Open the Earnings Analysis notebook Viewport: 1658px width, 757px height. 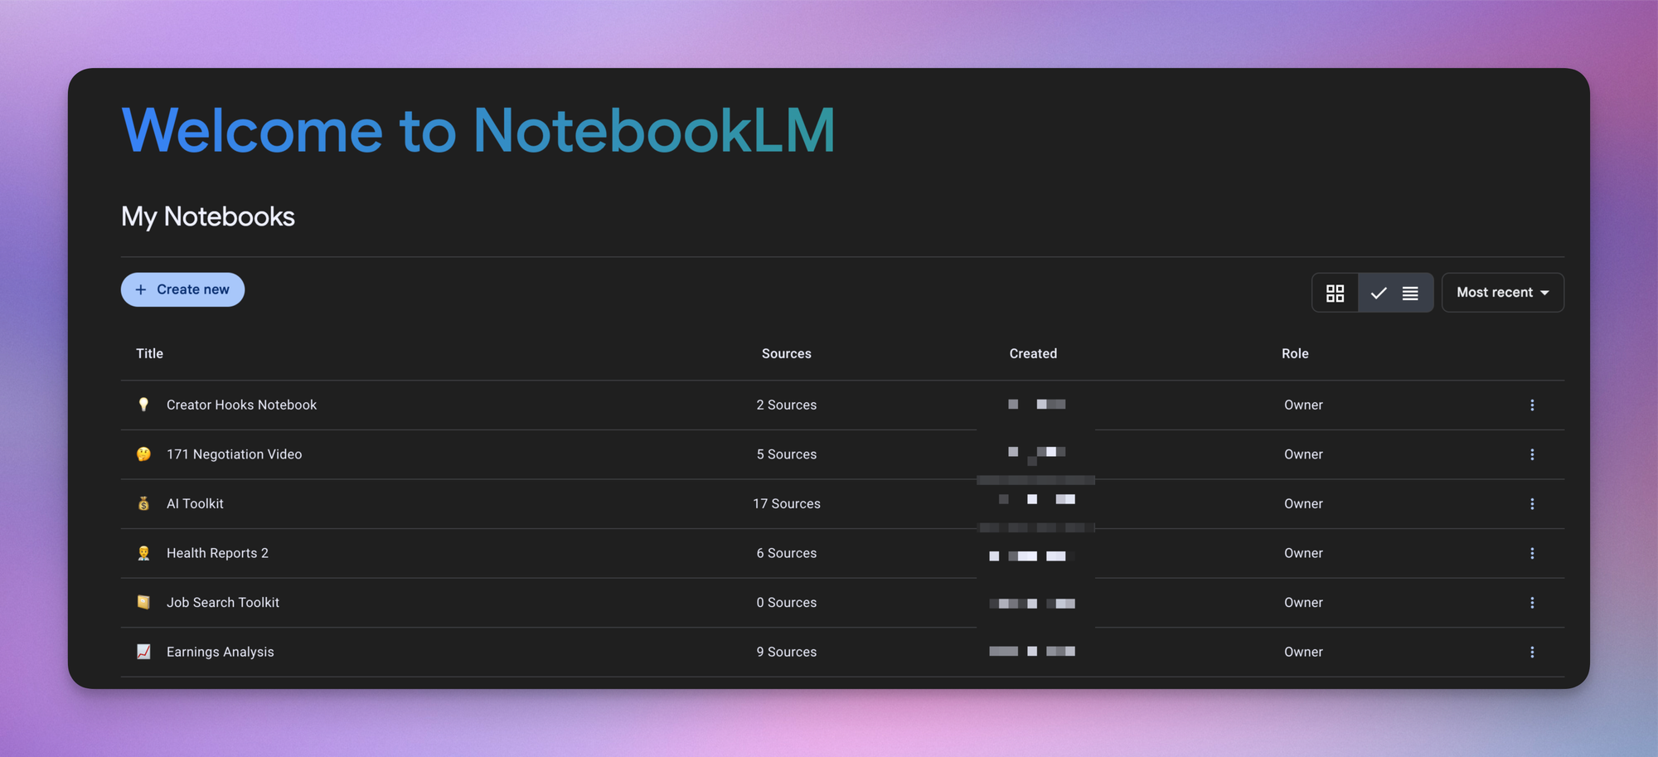click(220, 652)
